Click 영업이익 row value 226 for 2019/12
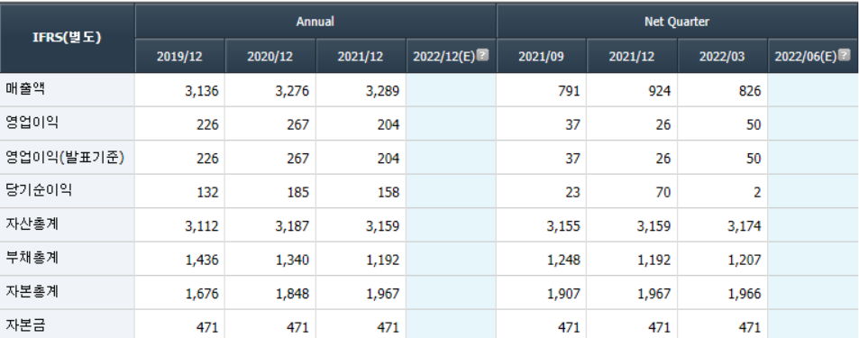This screenshot has width=859, height=338. click(207, 125)
